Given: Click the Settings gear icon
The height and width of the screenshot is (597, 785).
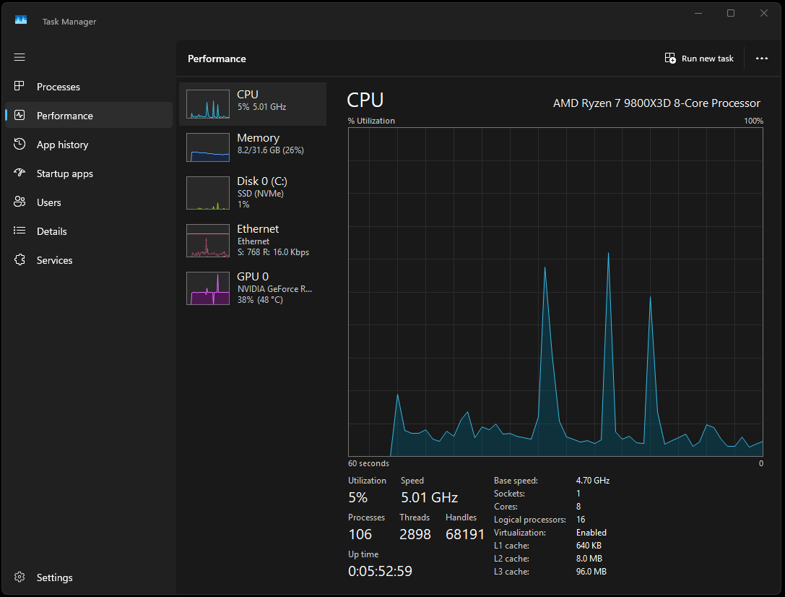Looking at the screenshot, I should tap(19, 577).
